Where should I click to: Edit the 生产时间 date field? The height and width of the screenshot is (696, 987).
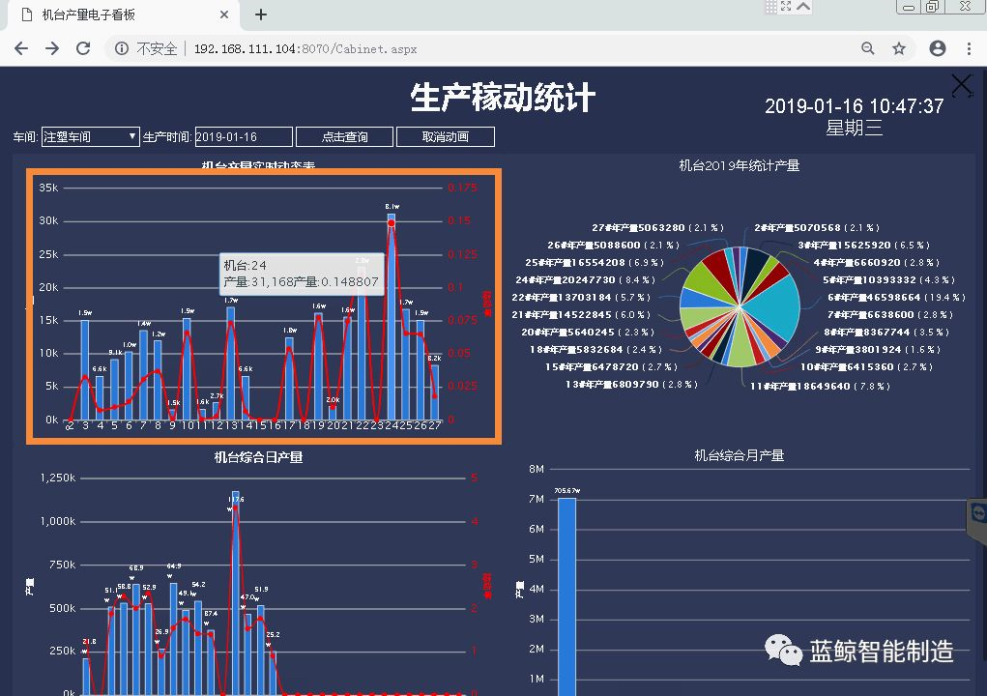[244, 136]
